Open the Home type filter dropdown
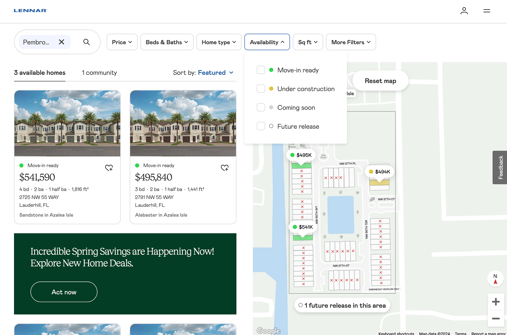507x335 pixels. (x=219, y=42)
